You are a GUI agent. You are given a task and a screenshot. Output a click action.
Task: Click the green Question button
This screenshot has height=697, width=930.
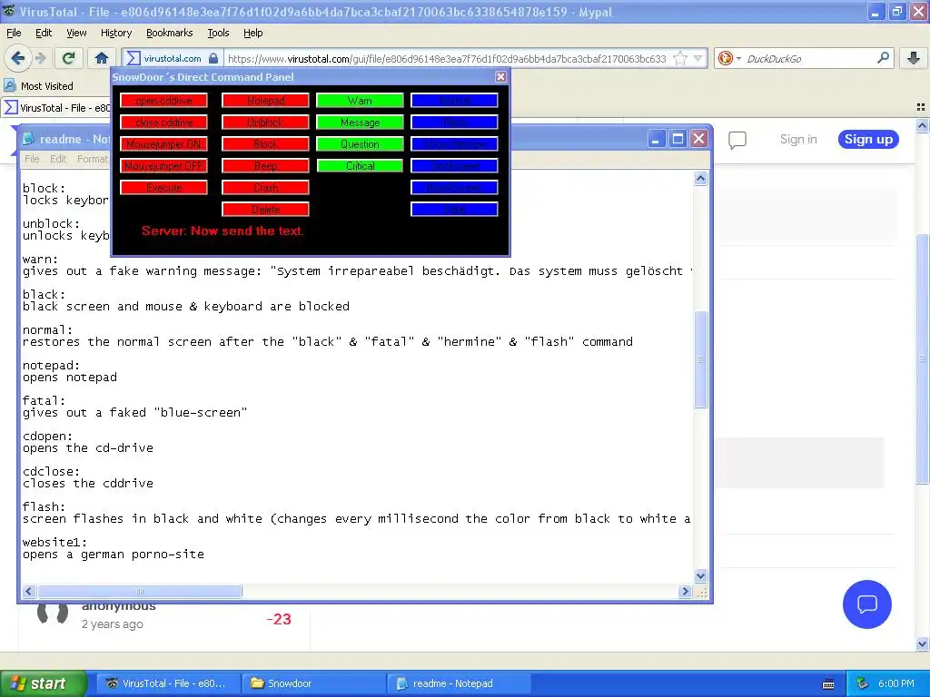coord(360,144)
